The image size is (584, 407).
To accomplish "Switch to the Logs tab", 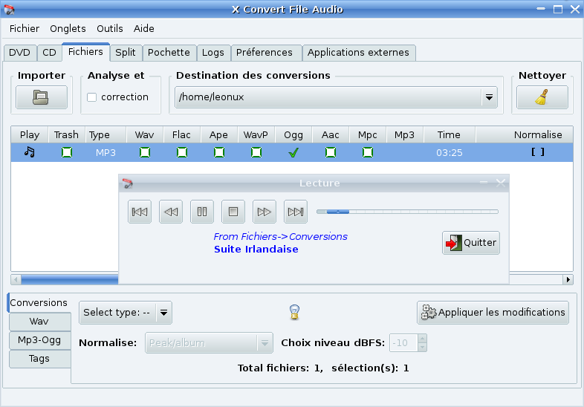I will pyautogui.click(x=213, y=53).
